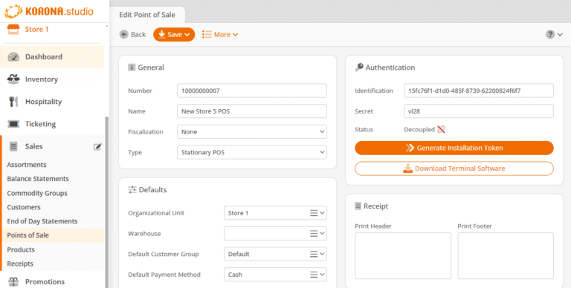
Task: Click the General info icon
Action: click(132, 68)
